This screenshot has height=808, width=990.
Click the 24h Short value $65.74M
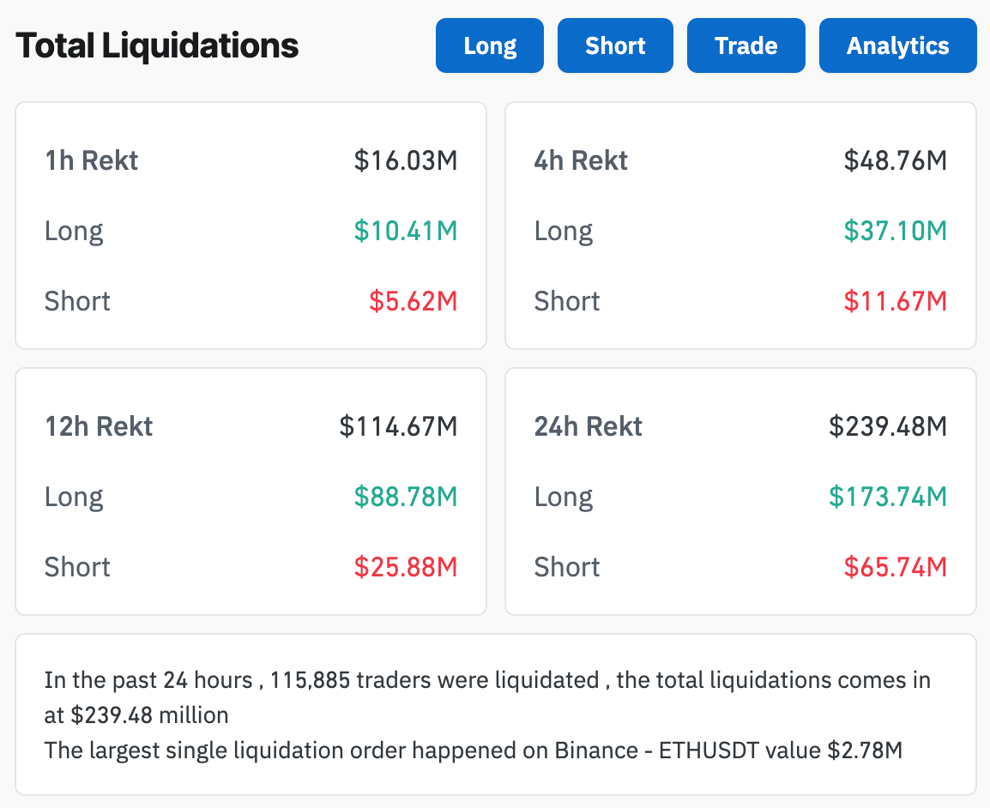895,567
